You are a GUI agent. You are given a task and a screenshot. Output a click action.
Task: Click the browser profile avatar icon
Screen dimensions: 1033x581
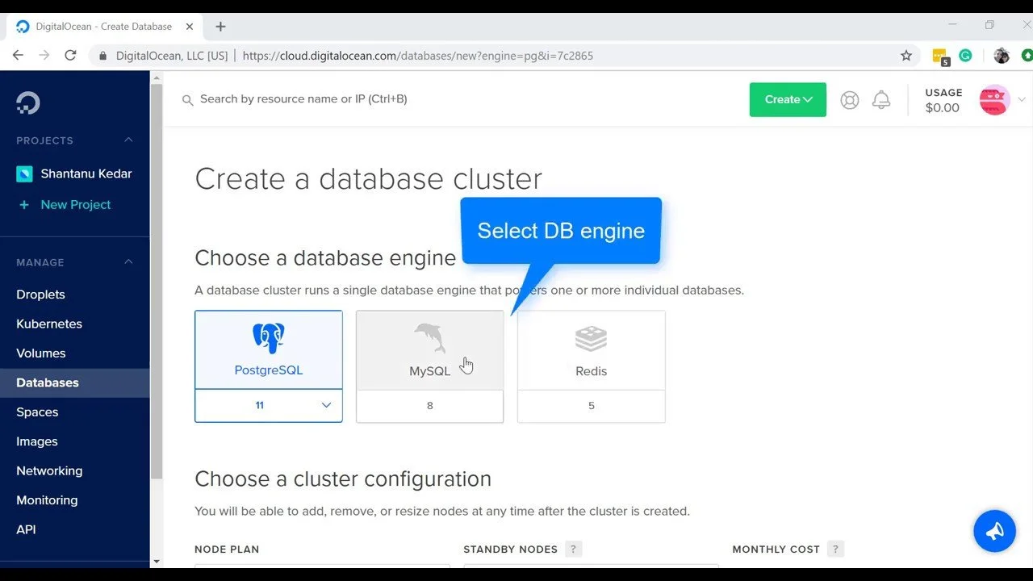click(1002, 56)
